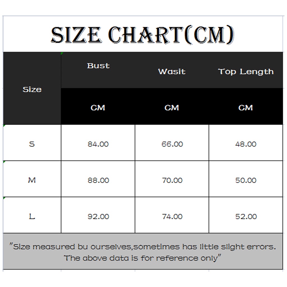
Task: Click the Wasit column header
Action: (172, 72)
